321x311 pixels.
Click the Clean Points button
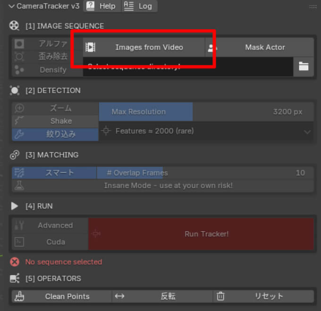pos(62,296)
